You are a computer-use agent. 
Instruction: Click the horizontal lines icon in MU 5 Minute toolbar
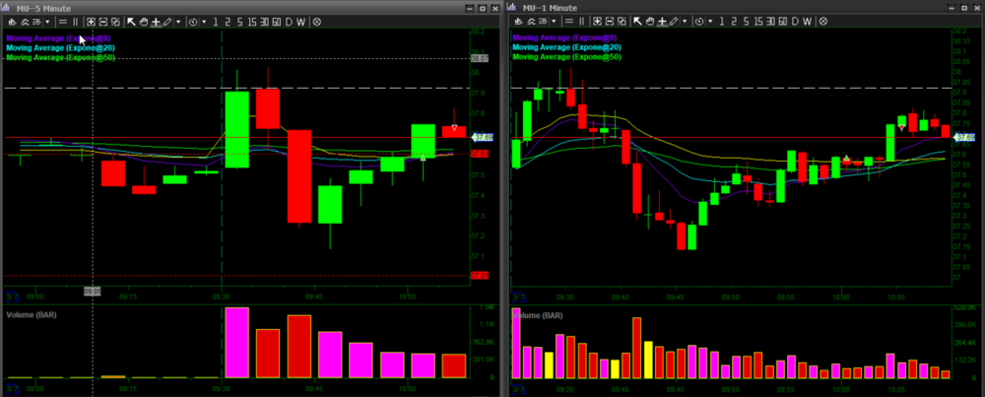[x=62, y=22]
